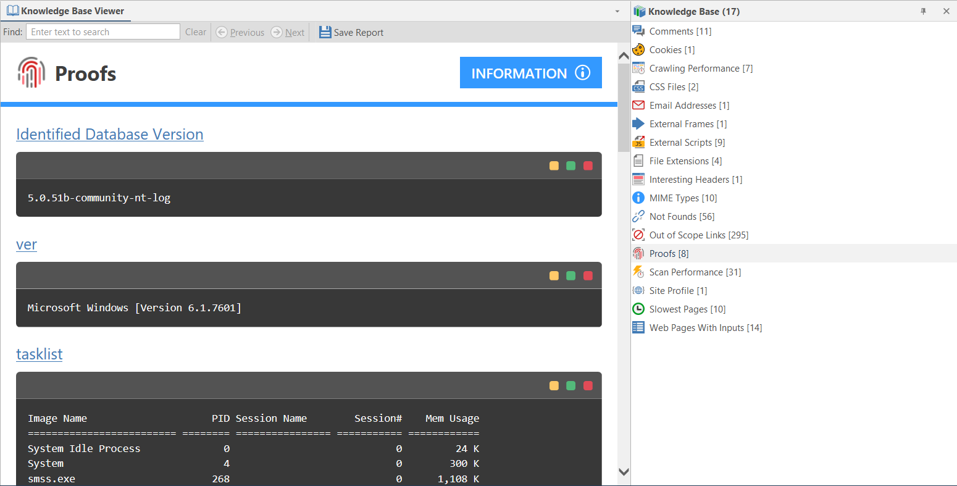The width and height of the screenshot is (957, 486).
Task: Click the External Scripts JS icon
Action: [x=638, y=142]
